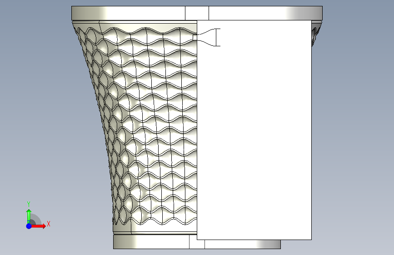Click the green Y axis arrow of the triad
394x255 pixels.
pos(29,216)
